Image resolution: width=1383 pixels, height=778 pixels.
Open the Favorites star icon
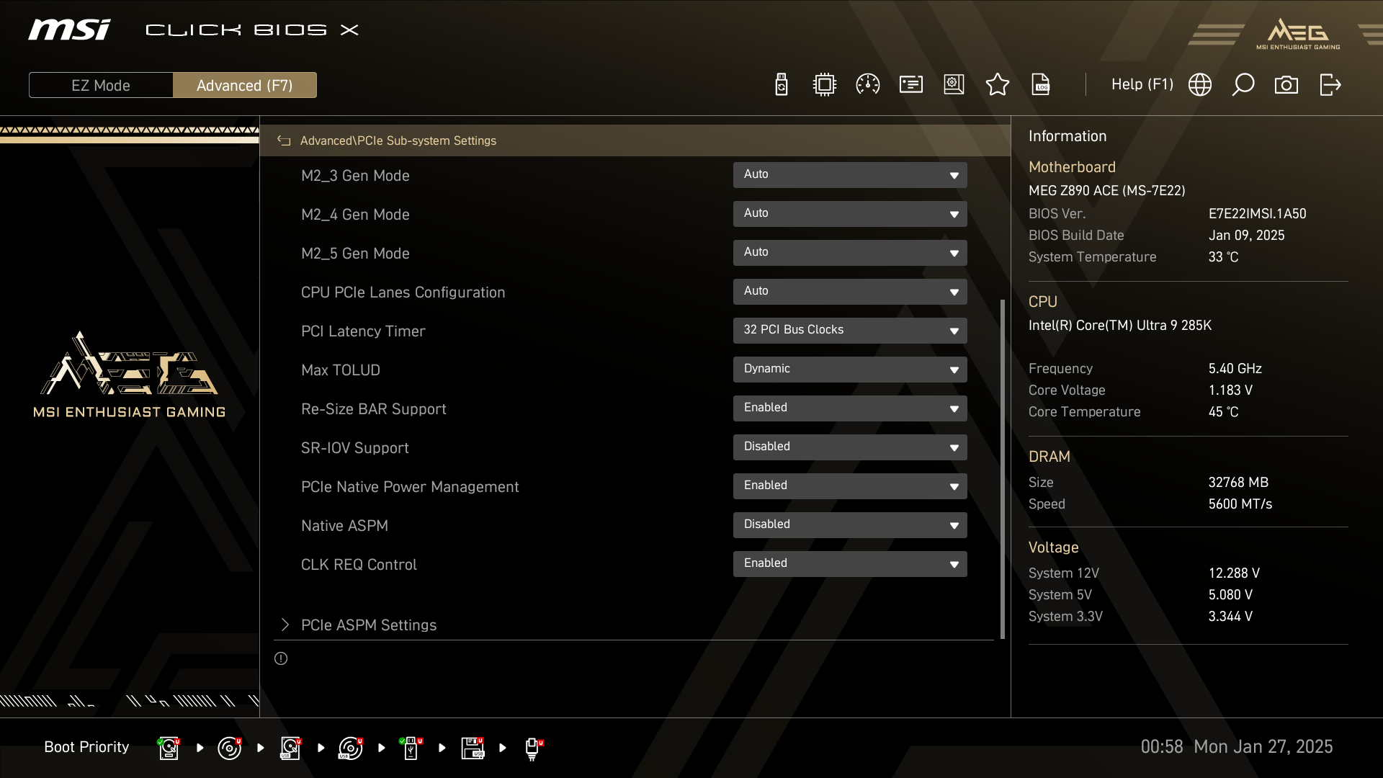997,85
